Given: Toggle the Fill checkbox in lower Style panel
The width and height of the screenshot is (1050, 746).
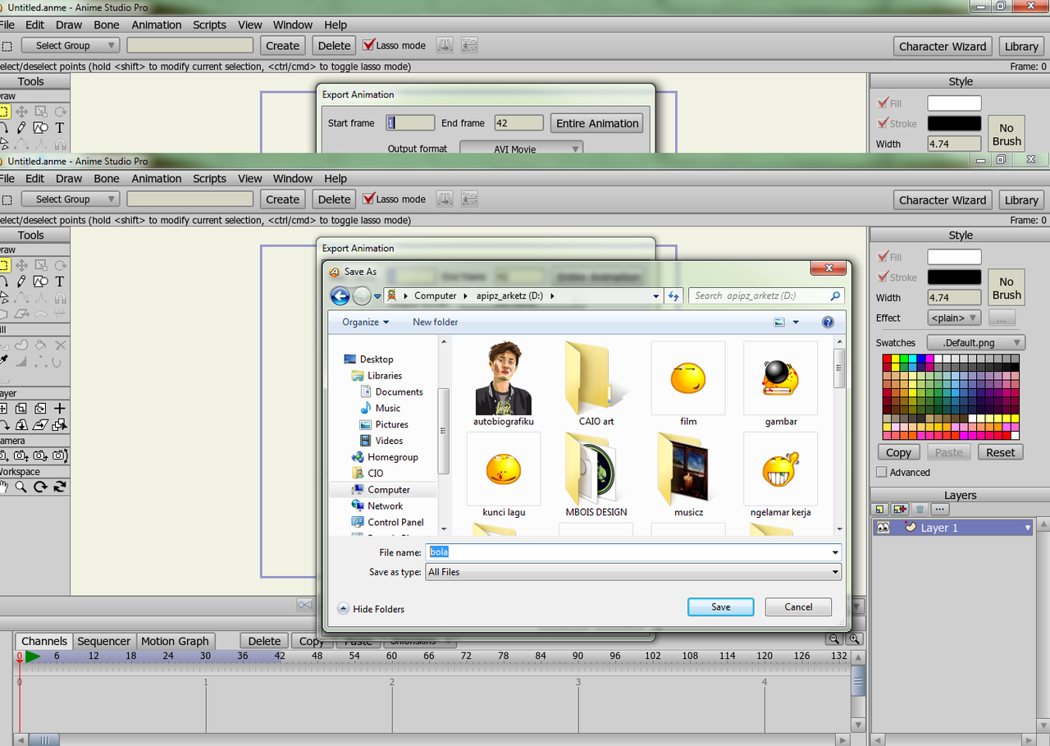Looking at the screenshot, I should (883, 257).
